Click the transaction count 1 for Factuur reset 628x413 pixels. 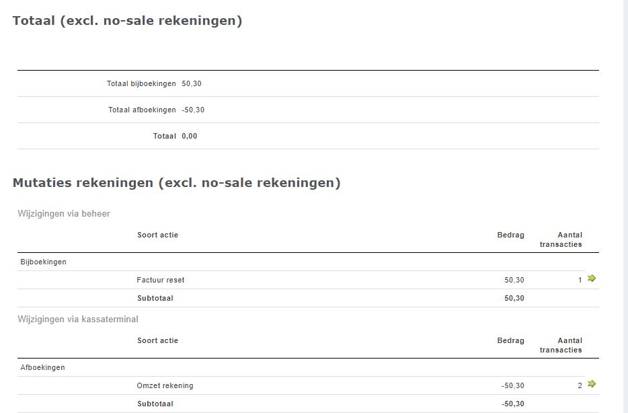(x=580, y=280)
